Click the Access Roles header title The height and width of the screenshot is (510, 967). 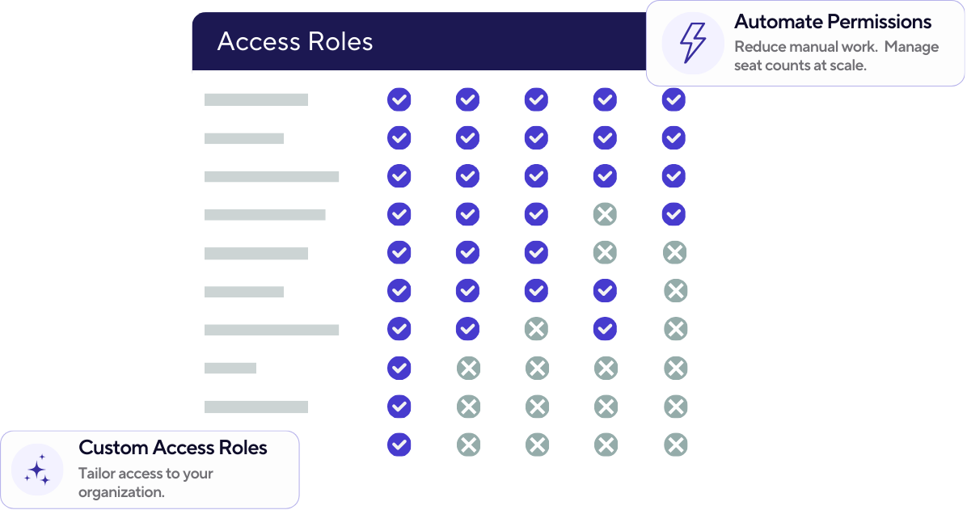(x=295, y=41)
